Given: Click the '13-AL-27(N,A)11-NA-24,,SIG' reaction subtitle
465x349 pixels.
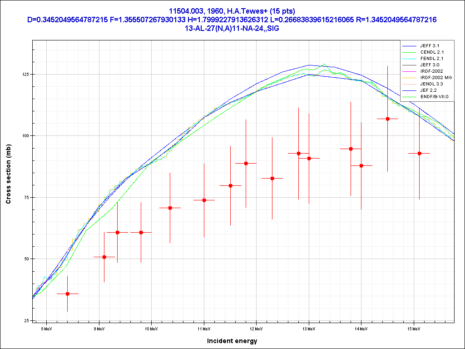Looking at the screenshot, I should pyautogui.click(x=232, y=28).
